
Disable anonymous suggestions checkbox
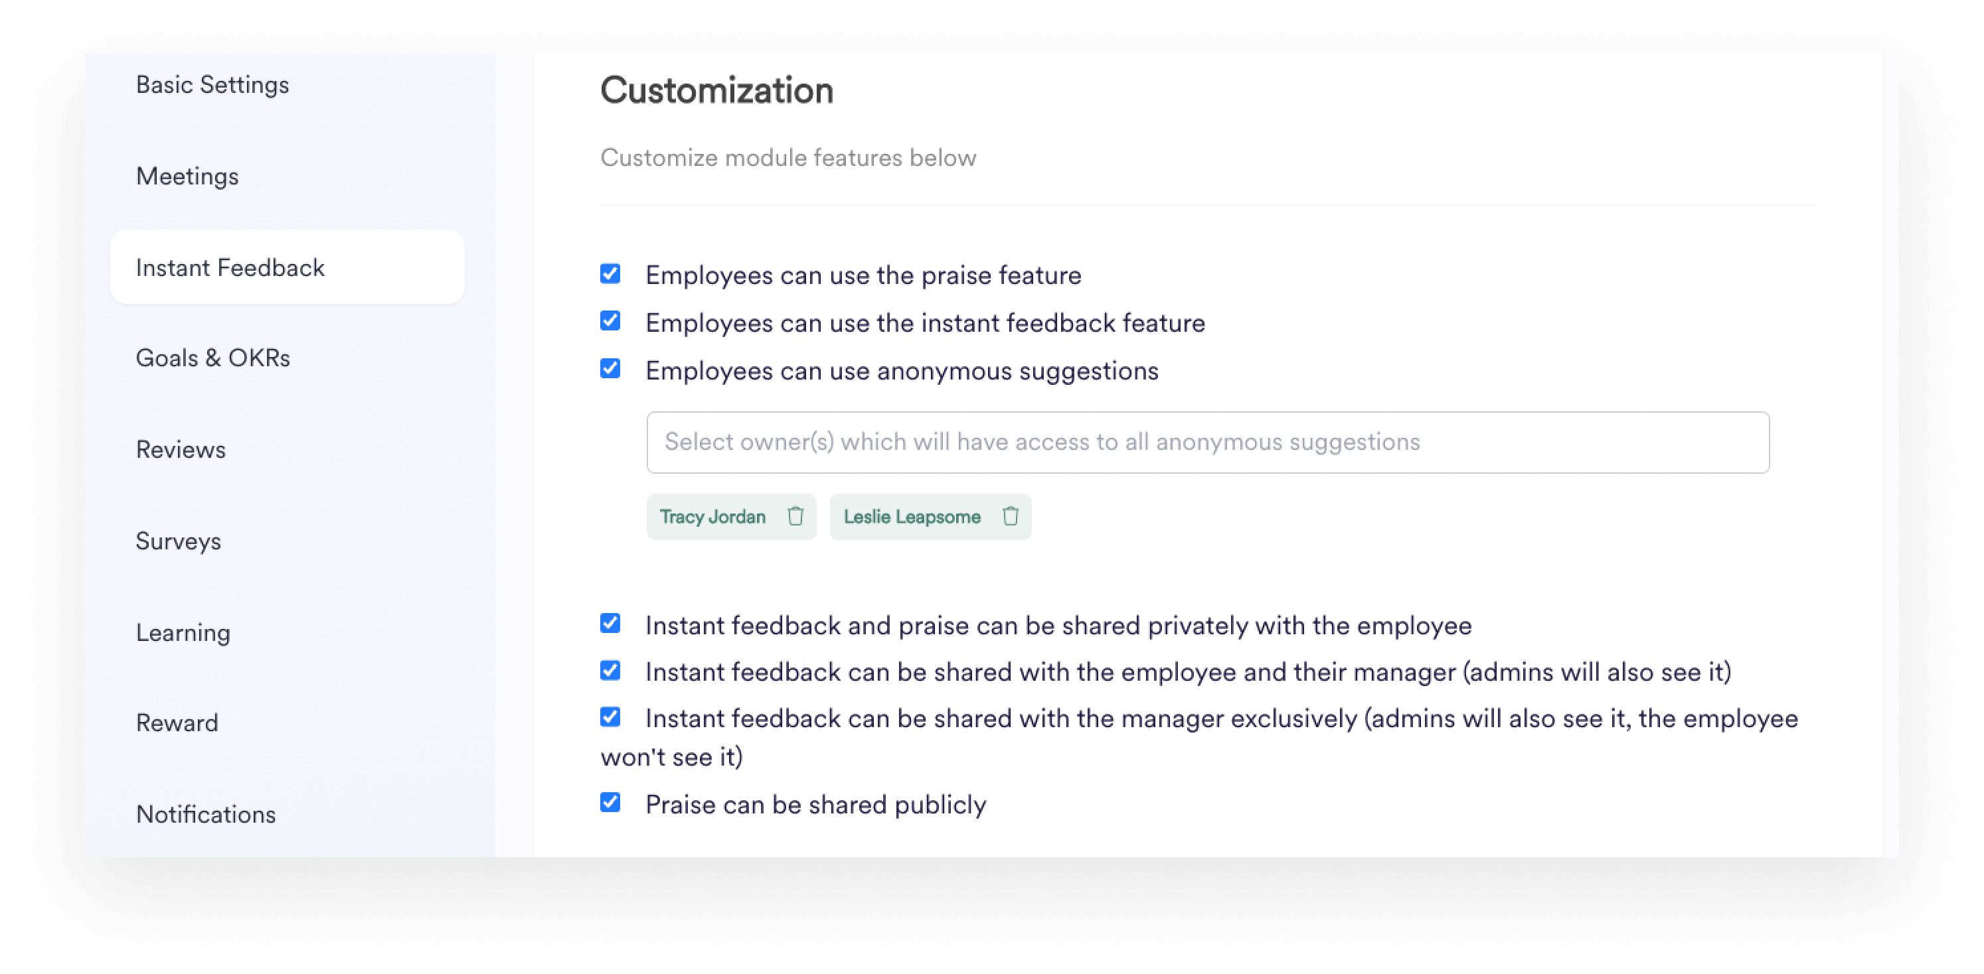click(610, 368)
